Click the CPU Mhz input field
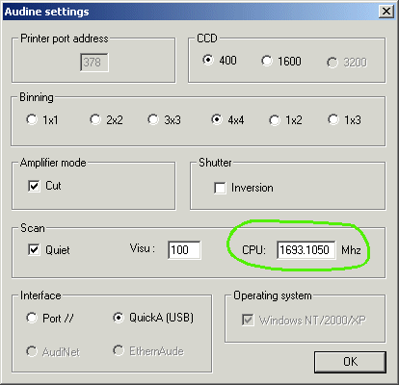399x385 pixels. [306, 250]
